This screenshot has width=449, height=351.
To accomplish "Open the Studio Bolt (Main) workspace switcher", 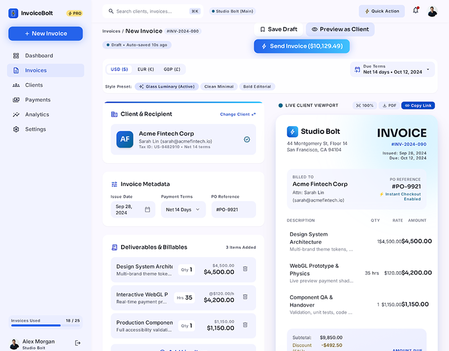I will coord(232,11).
